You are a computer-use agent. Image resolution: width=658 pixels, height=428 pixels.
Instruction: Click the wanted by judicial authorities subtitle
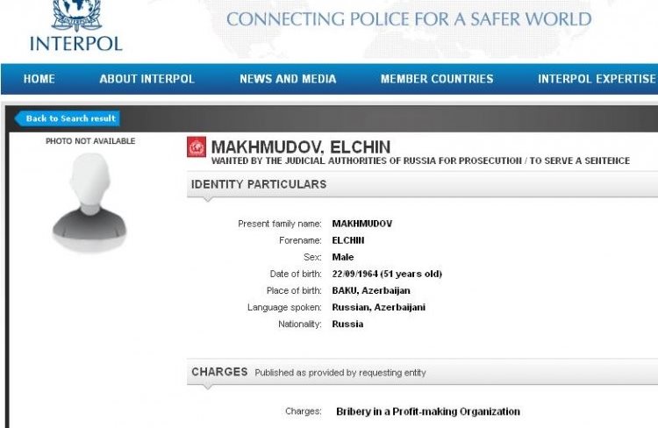point(420,160)
